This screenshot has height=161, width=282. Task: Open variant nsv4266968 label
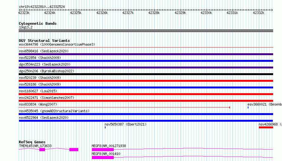point(270,124)
